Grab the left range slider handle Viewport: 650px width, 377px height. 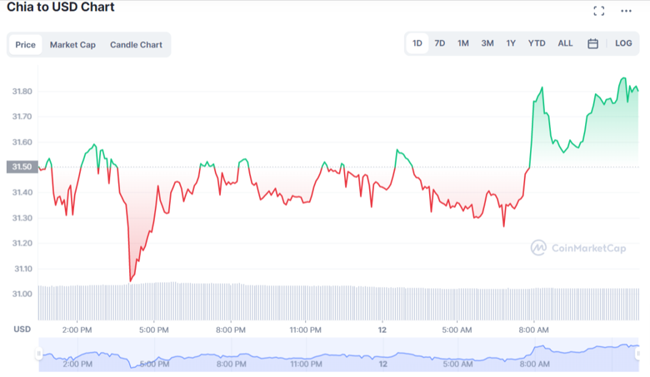point(37,355)
